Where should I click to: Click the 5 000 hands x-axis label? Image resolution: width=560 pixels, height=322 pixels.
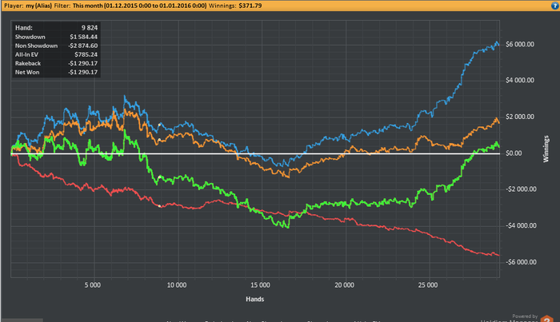click(x=93, y=285)
